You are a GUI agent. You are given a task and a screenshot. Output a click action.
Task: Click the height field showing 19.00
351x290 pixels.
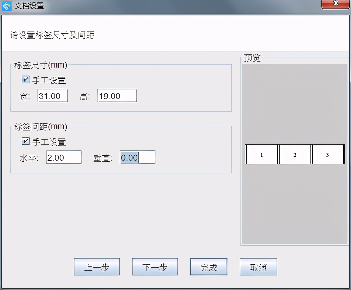click(117, 95)
